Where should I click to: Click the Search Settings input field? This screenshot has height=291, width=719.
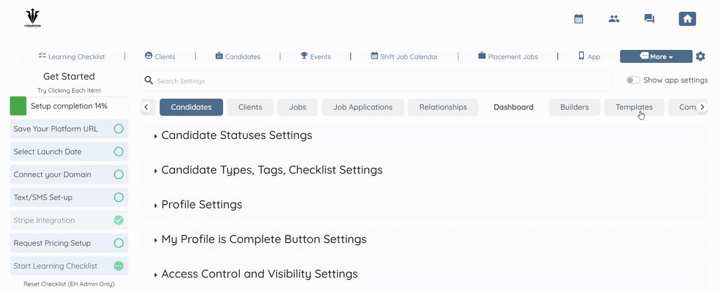[382, 81]
